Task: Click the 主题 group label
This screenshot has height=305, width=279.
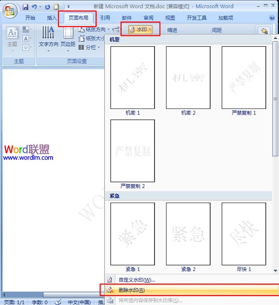Action: [x=19, y=61]
